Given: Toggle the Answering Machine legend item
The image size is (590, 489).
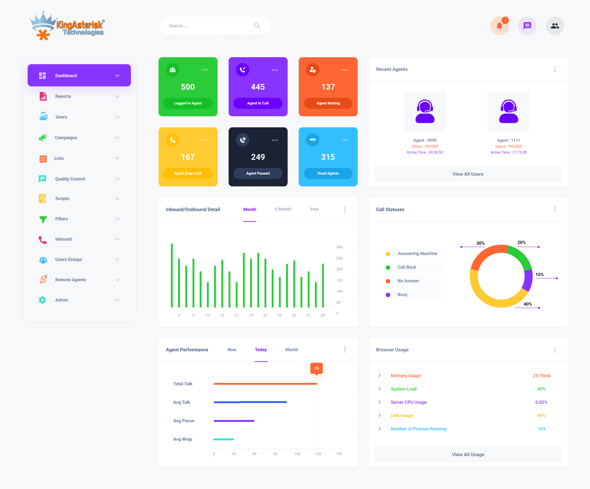Looking at the screenshot, I should click(x=412, y=254).
